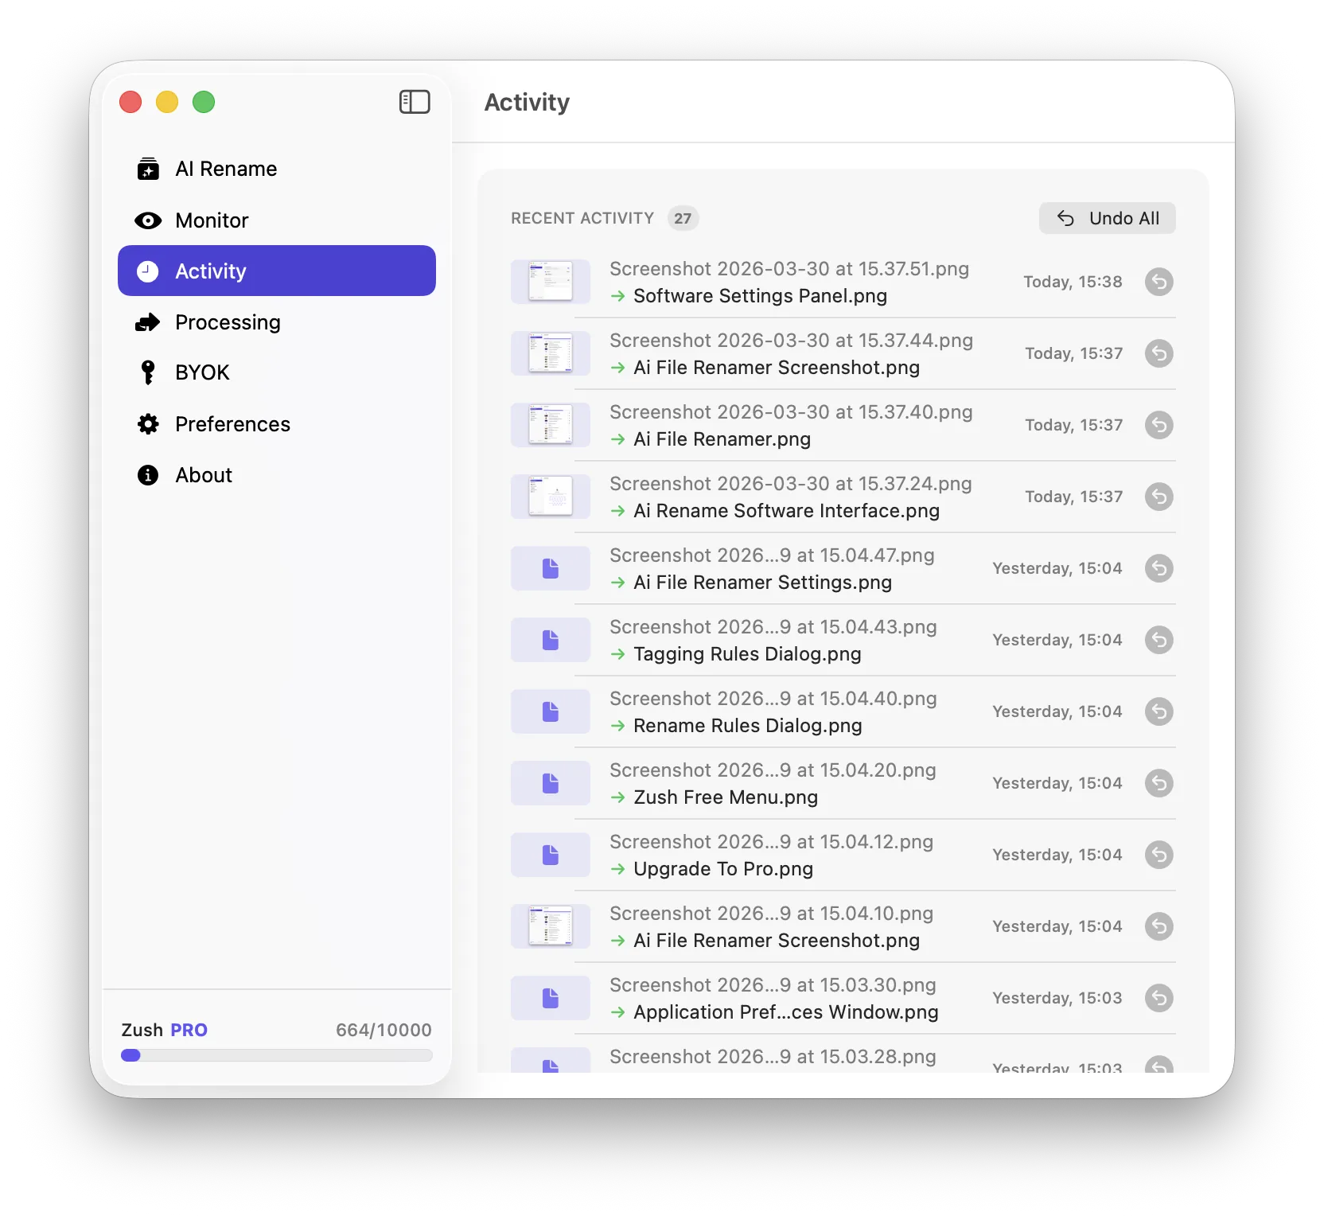
Task: Select the Processing section in sidebar
Action: pos(228,322)
